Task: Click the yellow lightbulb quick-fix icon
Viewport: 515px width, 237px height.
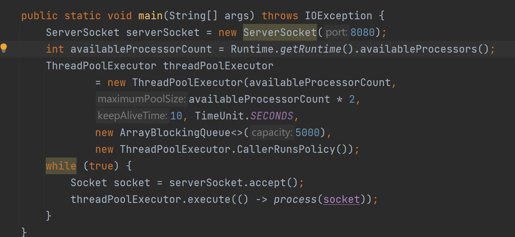Action: pyautogui.click(x=4, y=48)
